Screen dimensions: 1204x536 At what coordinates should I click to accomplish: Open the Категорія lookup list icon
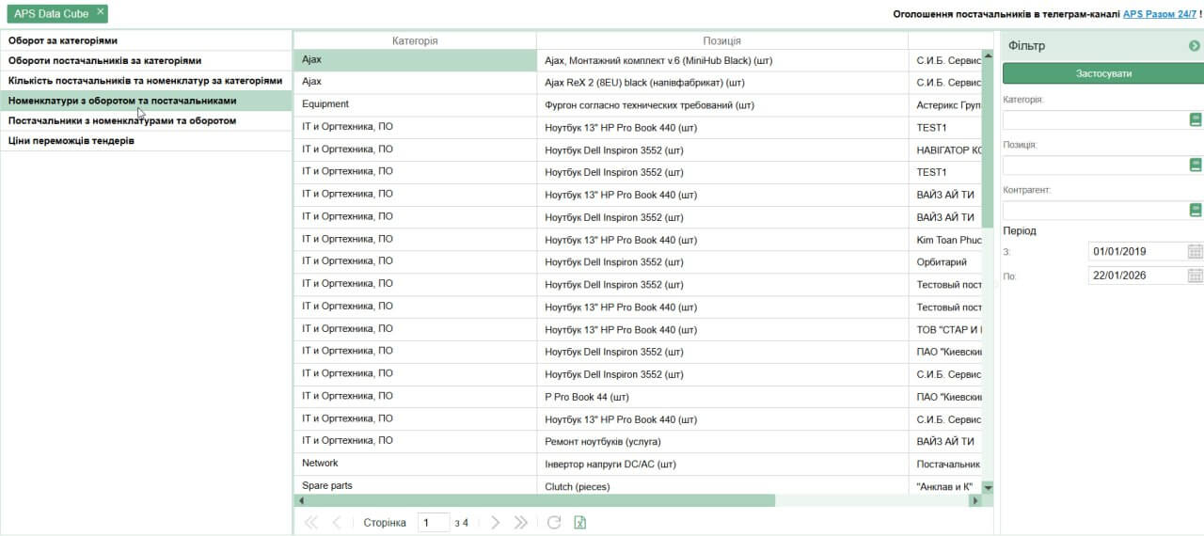click(1196, 119)
